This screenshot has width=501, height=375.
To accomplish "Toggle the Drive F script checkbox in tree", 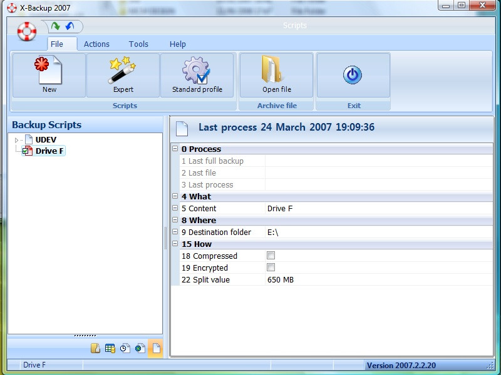I will 25,151.
